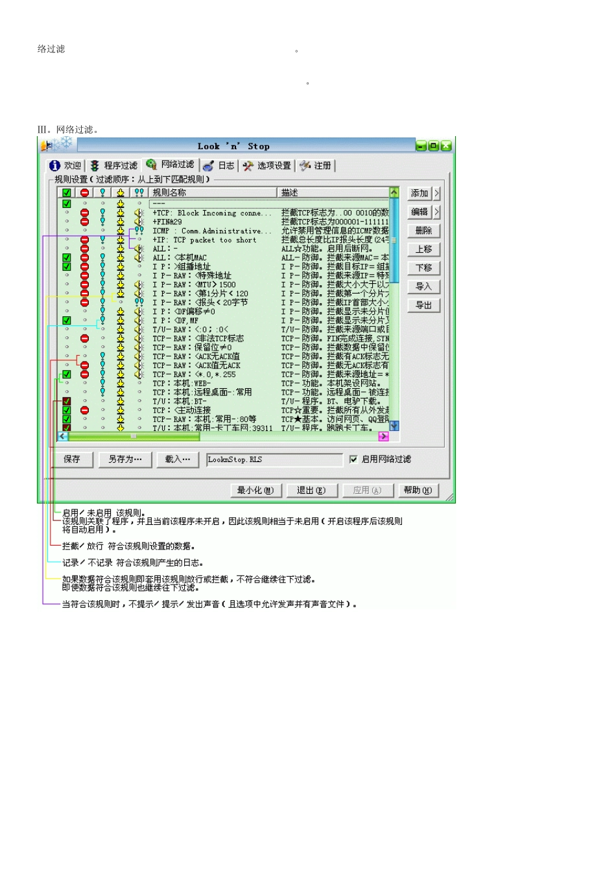Viewport: 616px width, 871px height.
Task: Toggle the block icon in the MTU>1500 row
Action: point(84,285)
